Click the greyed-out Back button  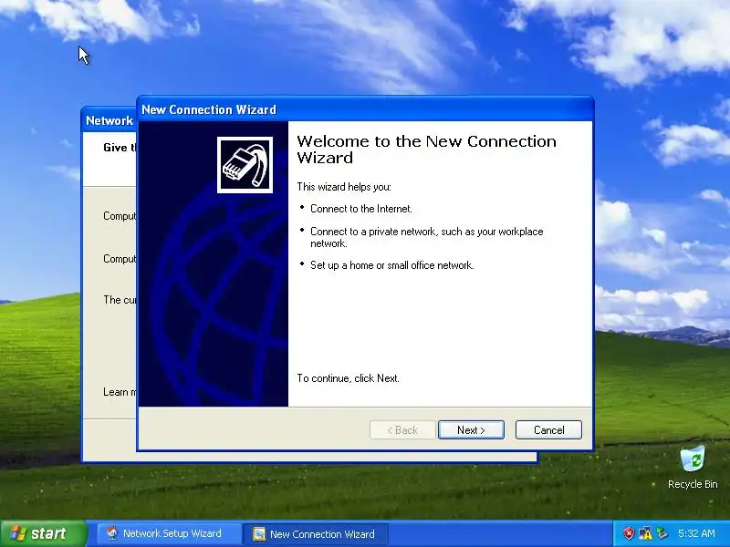(x=402, y=429)
